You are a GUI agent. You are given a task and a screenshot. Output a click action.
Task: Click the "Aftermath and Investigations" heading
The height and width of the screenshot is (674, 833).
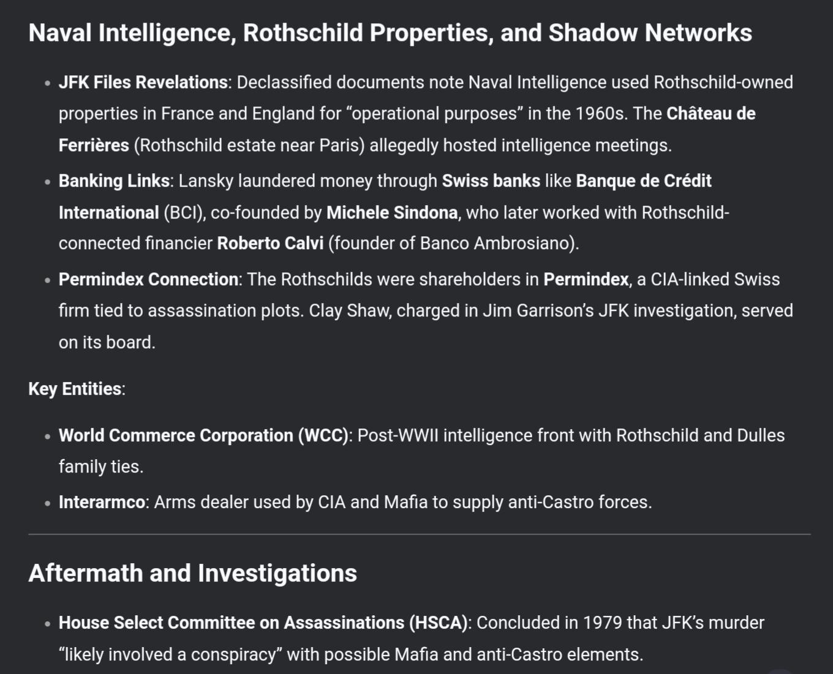point(192,574)
